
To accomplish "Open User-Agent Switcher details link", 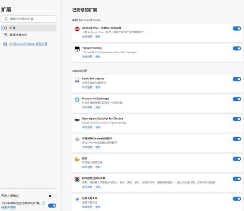I will click(x=87, y=127).
